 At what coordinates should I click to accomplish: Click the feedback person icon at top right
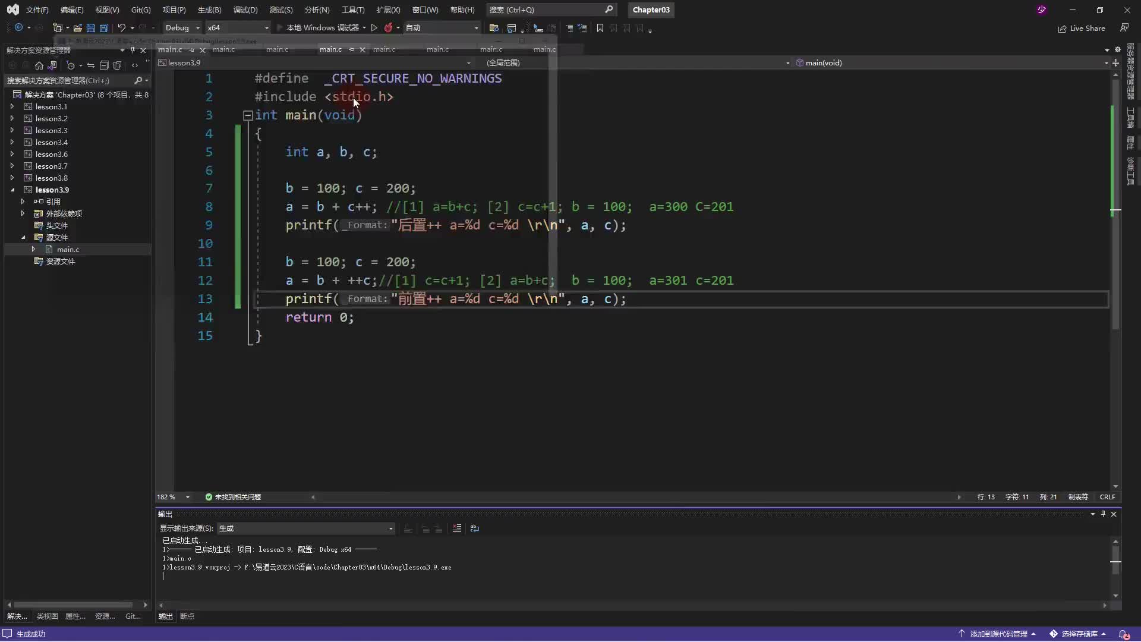pyautogui.click(x=1124, y=28)
